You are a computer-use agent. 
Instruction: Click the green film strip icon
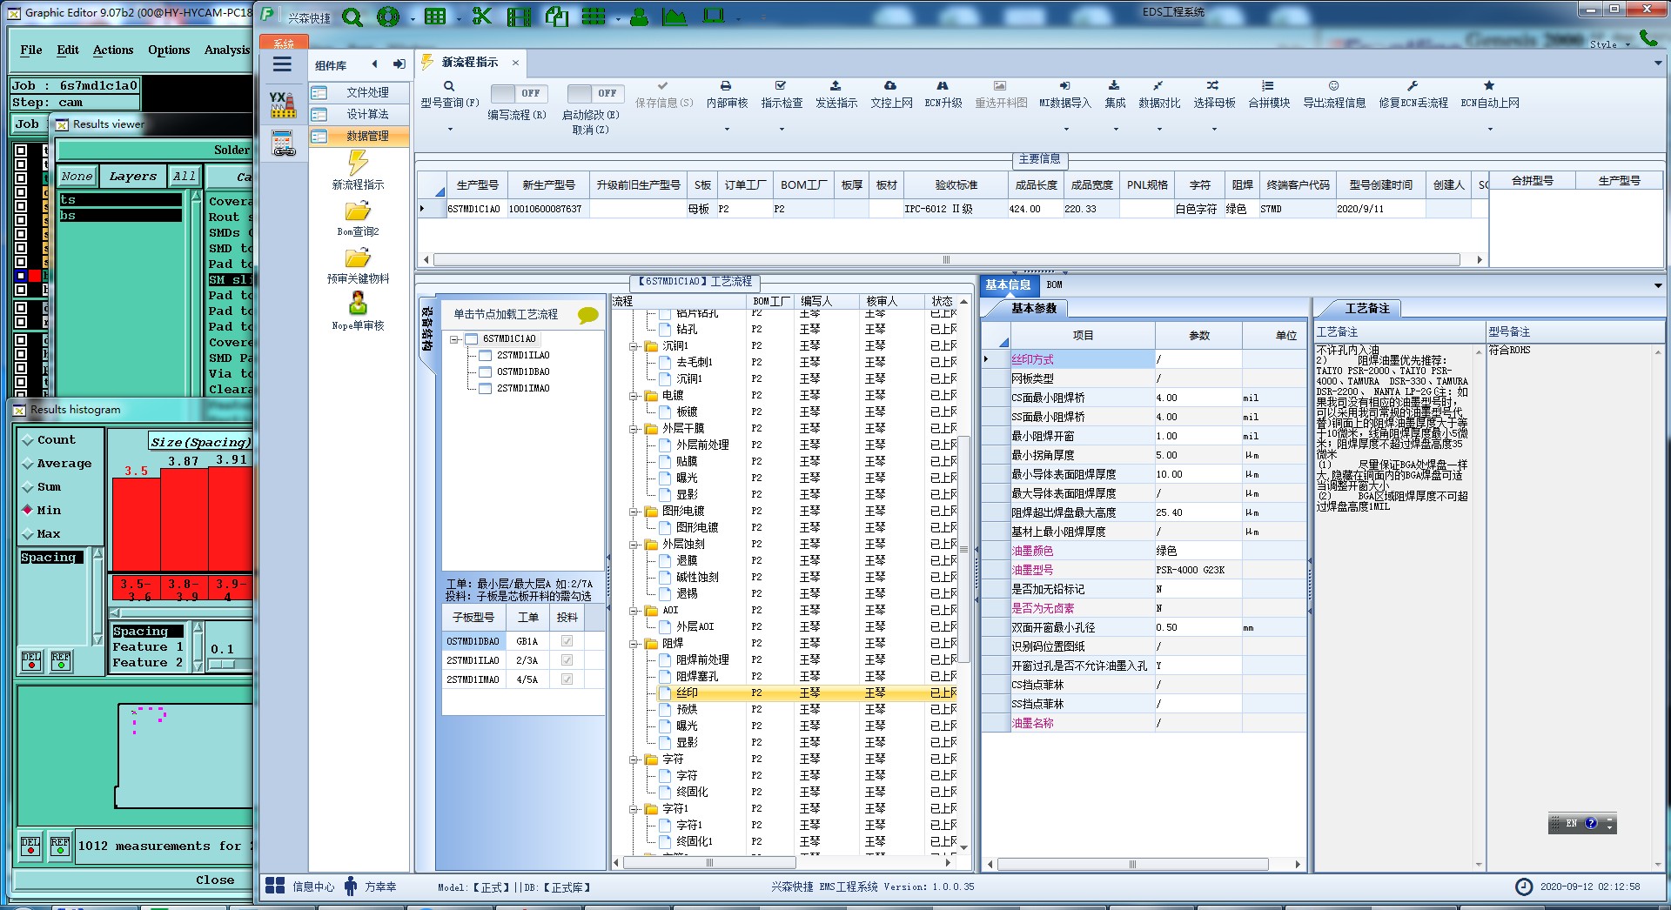pyautogui.click(x=519, y=17)
